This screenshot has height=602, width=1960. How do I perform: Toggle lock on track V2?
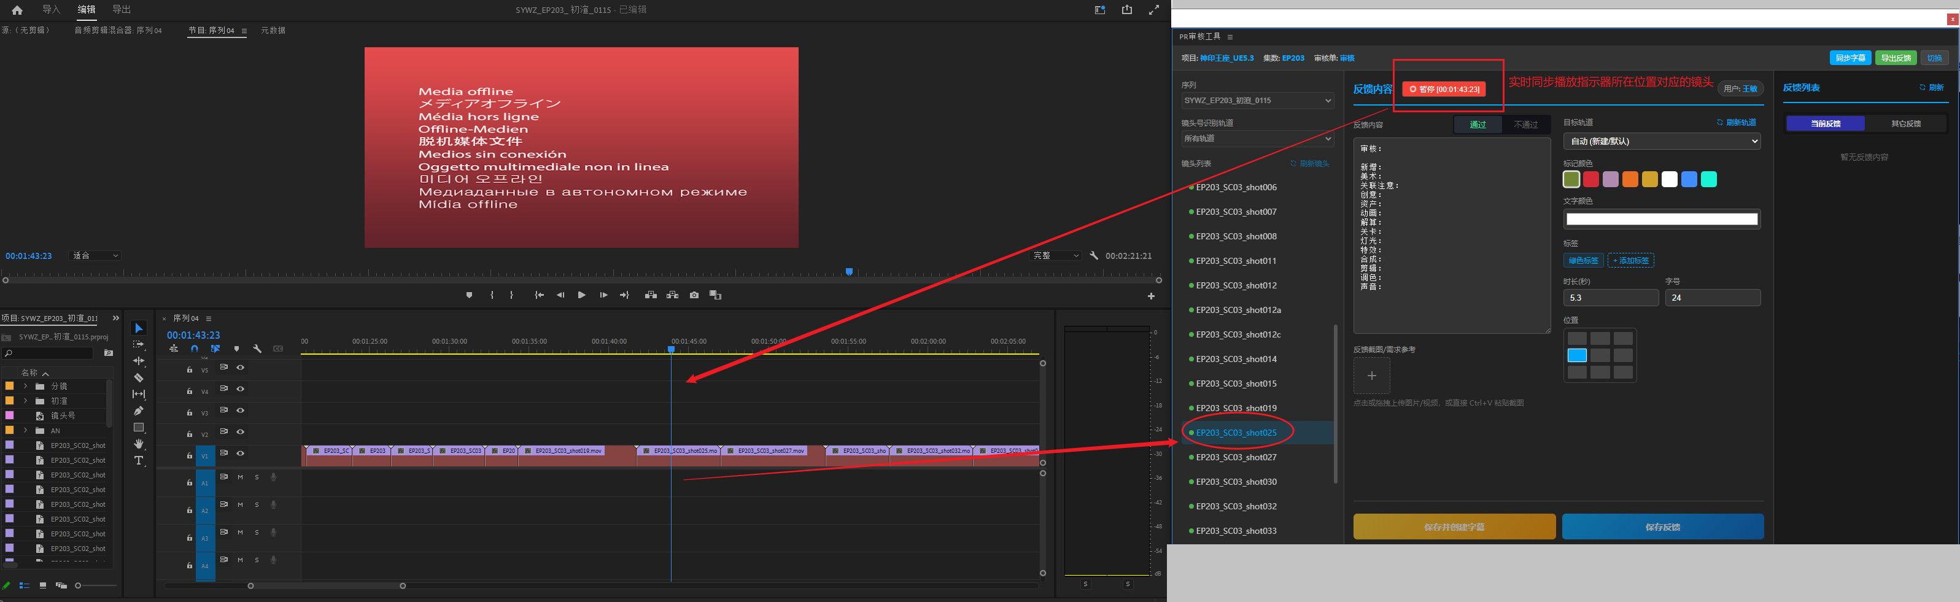190,434
